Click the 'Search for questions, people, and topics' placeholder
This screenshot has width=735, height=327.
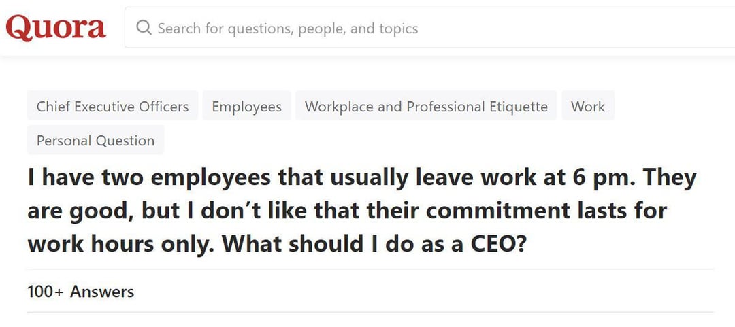point(287,29)
